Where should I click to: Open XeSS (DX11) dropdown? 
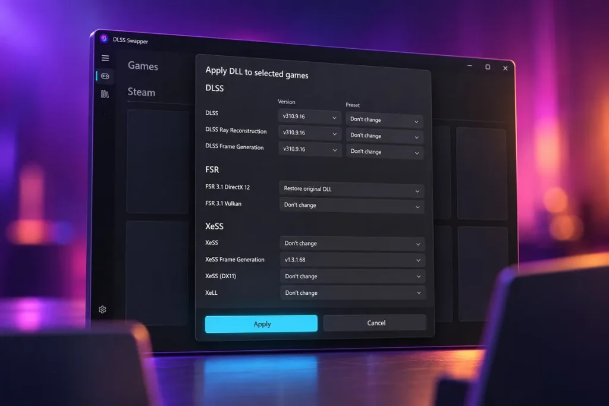(x=353, y=276)
